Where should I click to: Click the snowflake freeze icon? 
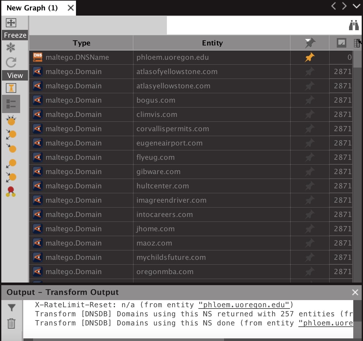[11, 47]
